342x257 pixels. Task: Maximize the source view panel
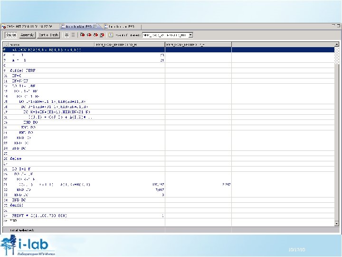click(338, 26)
